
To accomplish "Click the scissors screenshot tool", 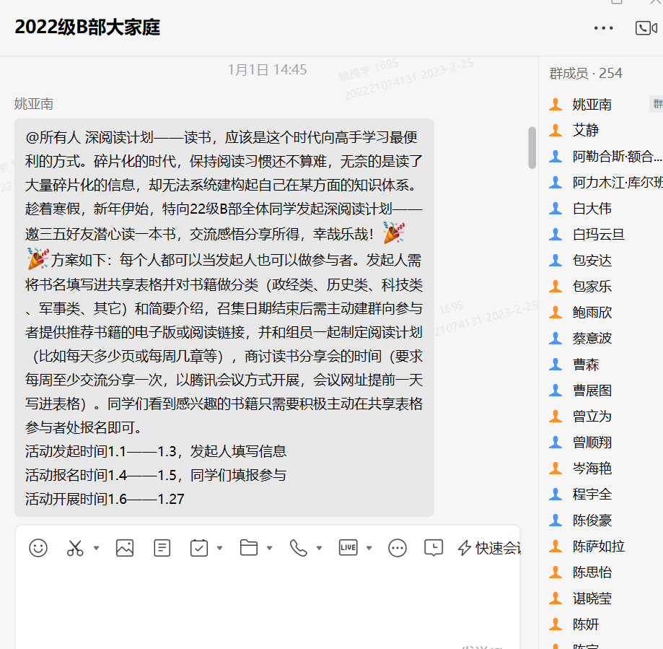I will pos(75,548).
